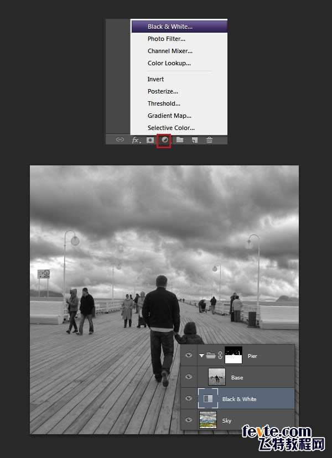Choose Black & White adjustment from menu

coord(179,27)
